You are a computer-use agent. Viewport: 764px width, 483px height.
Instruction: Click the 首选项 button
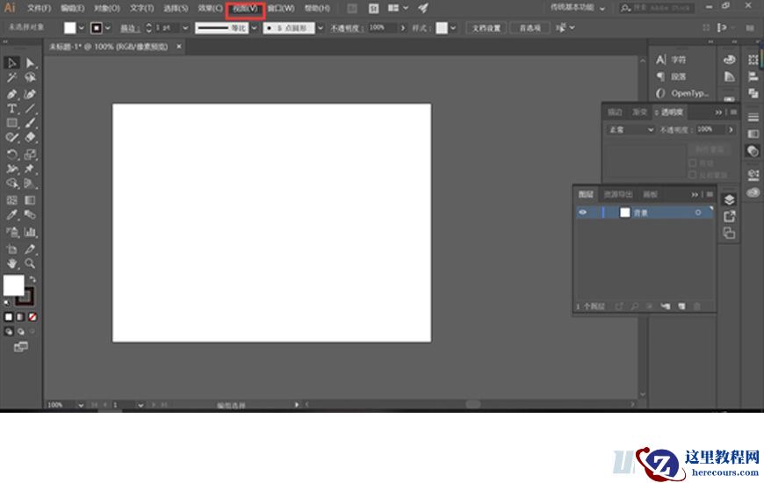tap(530, 27)
